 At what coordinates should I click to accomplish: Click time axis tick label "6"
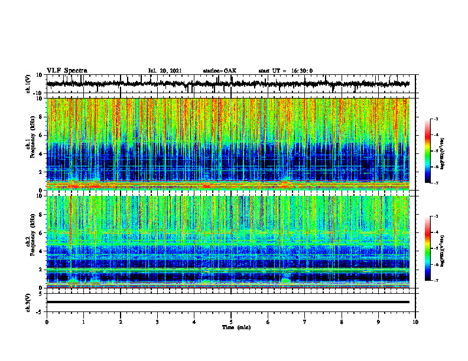pyautogui.click(x=268, y=322)
